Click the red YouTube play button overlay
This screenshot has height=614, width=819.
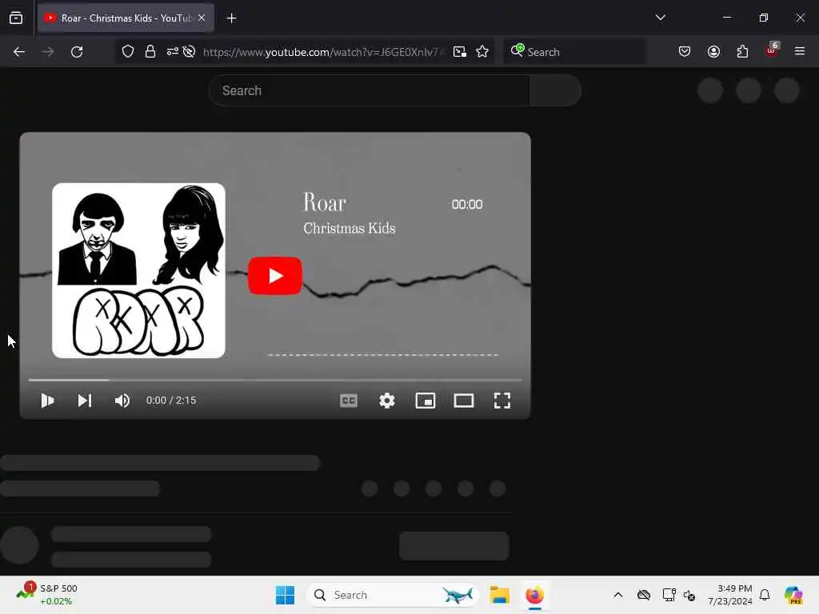tap(275, 276)
